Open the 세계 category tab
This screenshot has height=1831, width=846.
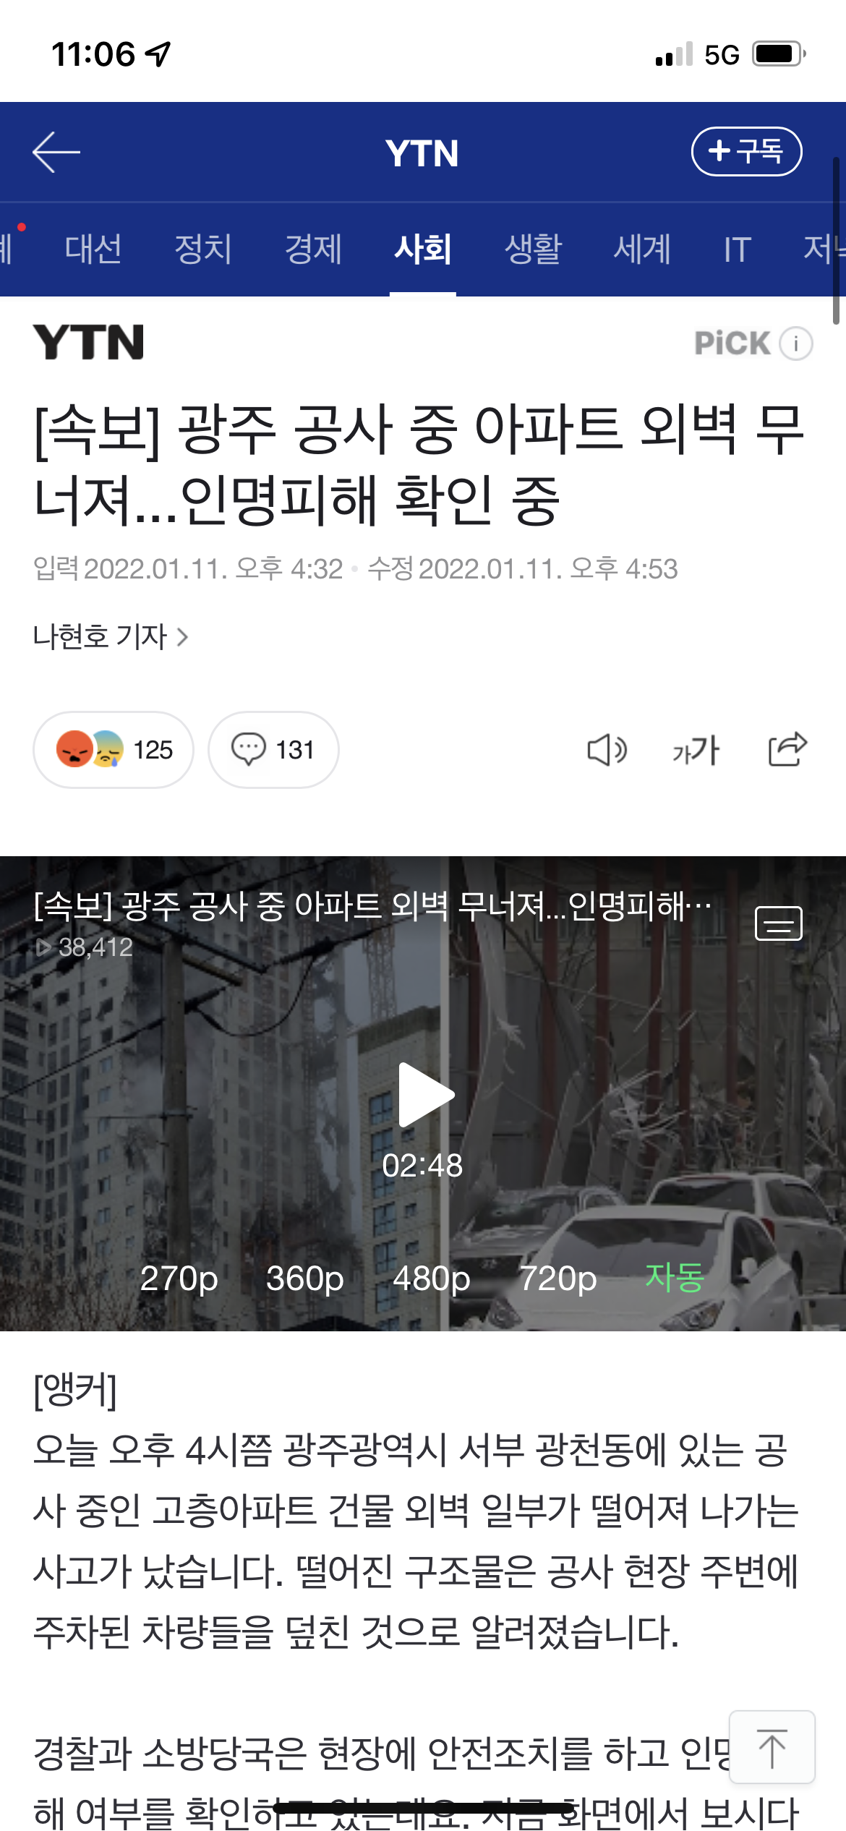[x=643, y=249]
